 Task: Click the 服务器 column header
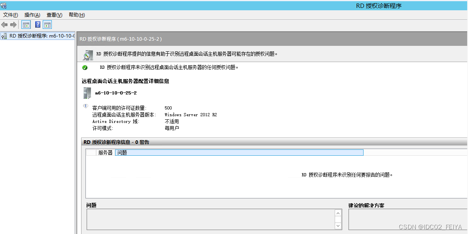pyautogui.click(x=105, y=153)
